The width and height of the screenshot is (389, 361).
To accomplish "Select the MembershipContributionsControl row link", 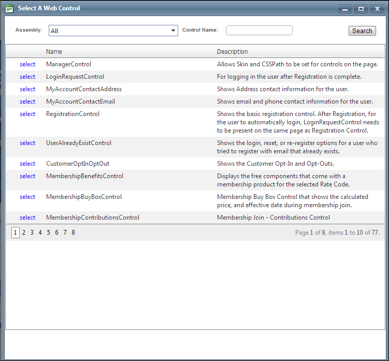I will [27, 218].
